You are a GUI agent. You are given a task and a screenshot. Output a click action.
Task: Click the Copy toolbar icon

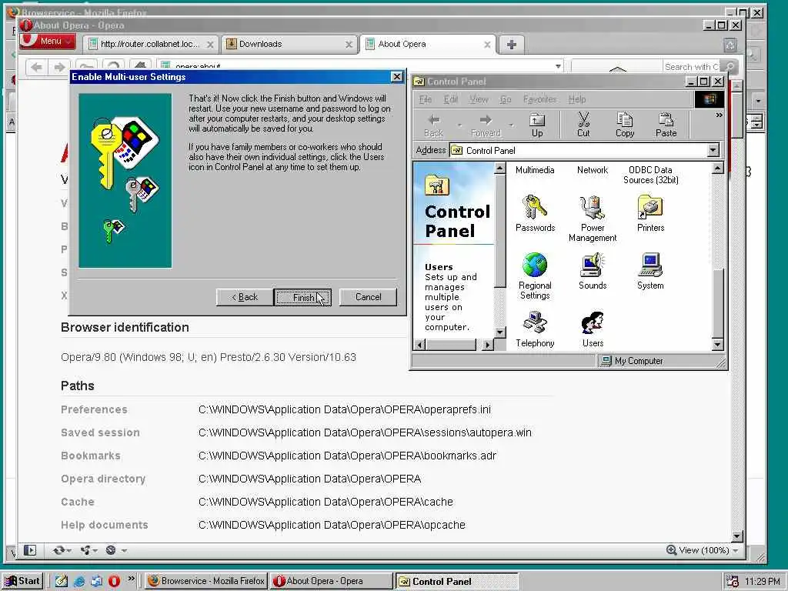pos(625,125)
